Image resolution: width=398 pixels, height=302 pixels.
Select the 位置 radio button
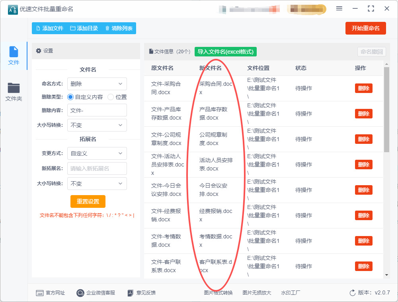click(x=111, y=97)
